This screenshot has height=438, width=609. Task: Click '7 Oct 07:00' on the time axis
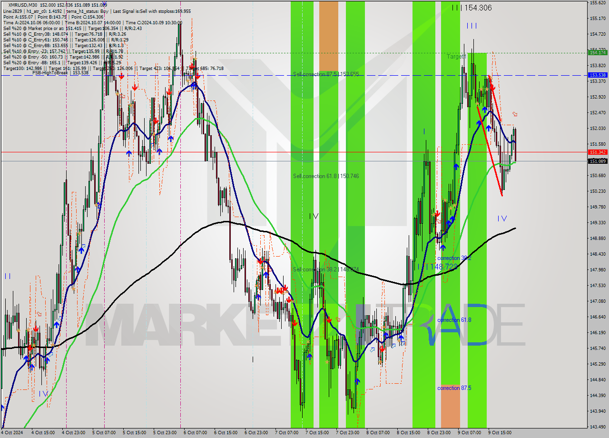point(286,433)
